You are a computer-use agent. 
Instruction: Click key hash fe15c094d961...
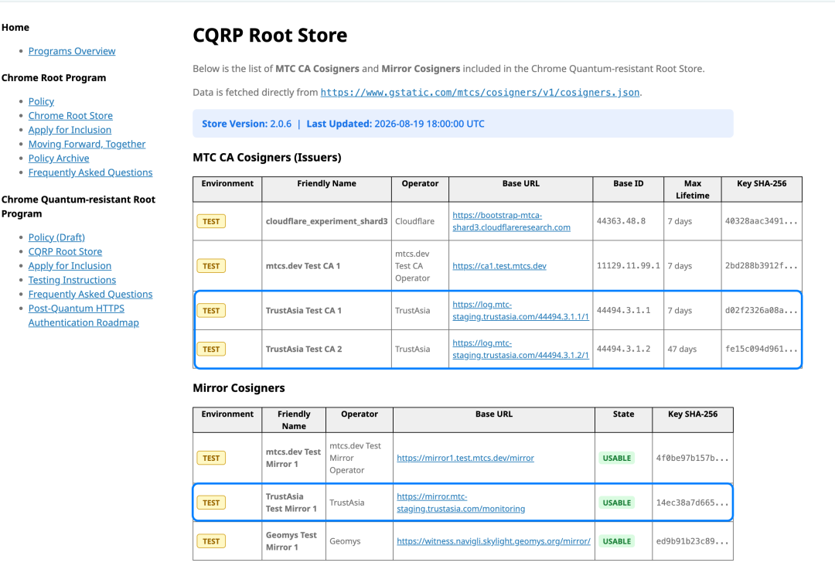tap(761, 349)
